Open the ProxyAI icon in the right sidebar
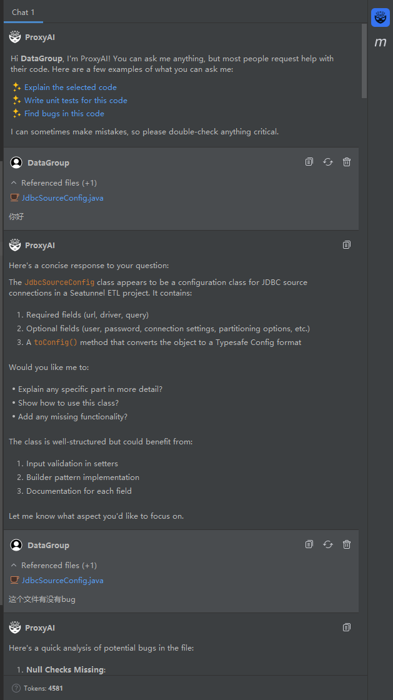The height and width of the screenshot is (700, 393). (x=380, y=17)
